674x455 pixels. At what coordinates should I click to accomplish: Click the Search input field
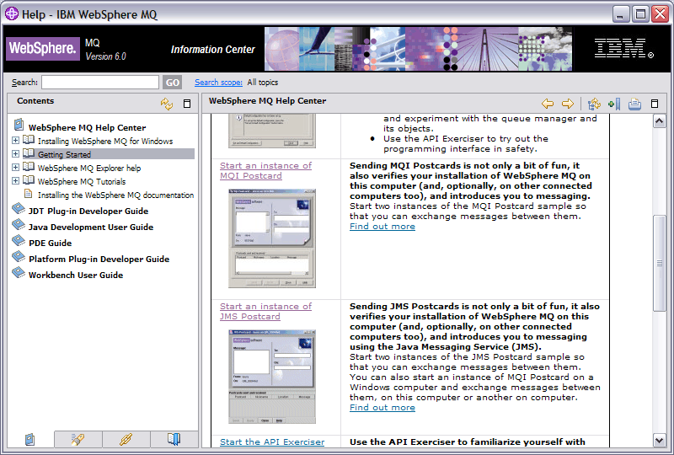pos(100,82)
